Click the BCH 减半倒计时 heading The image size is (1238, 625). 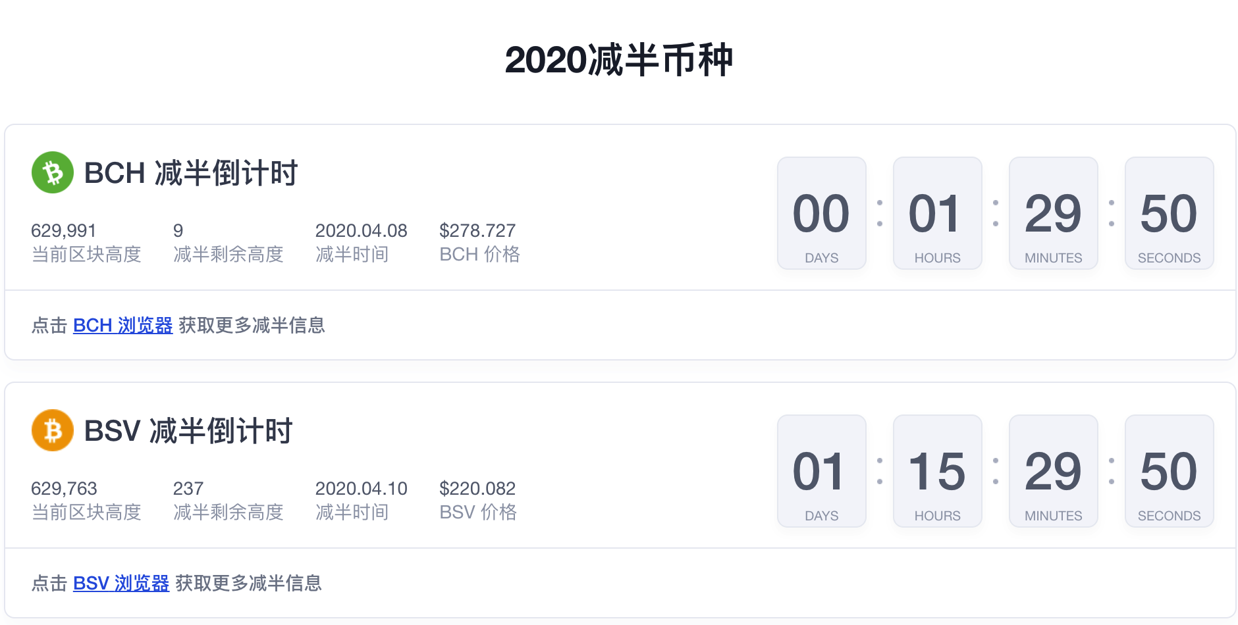[x=191, y=173]
